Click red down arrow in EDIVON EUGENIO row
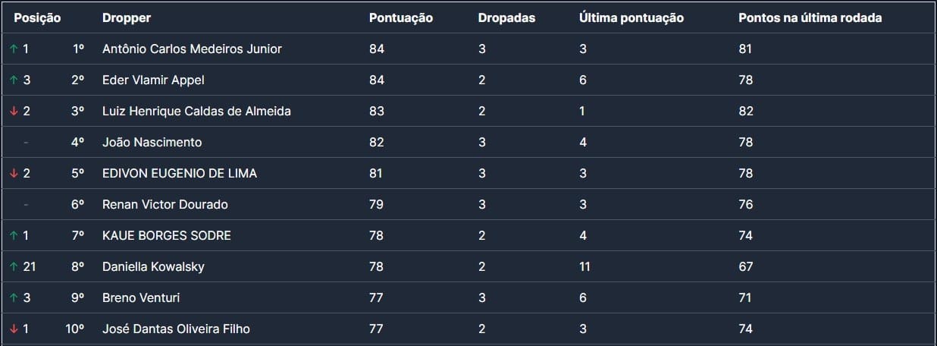 14,174
